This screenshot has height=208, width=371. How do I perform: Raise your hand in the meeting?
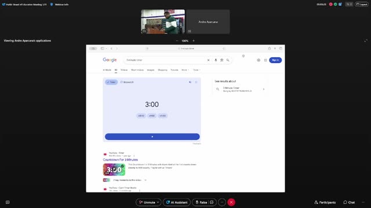201,202
